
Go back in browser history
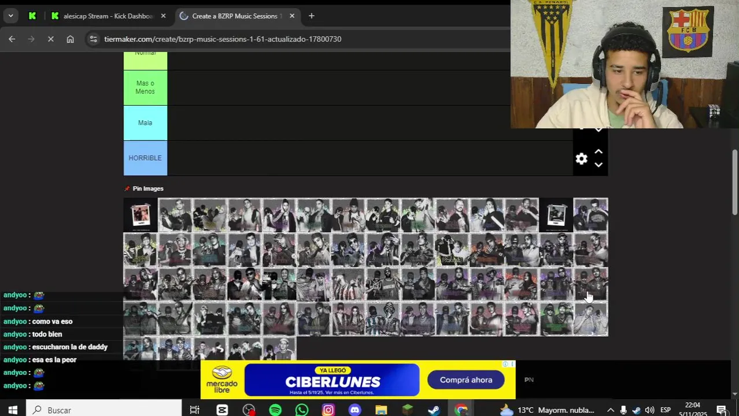[x=12, y=39]
